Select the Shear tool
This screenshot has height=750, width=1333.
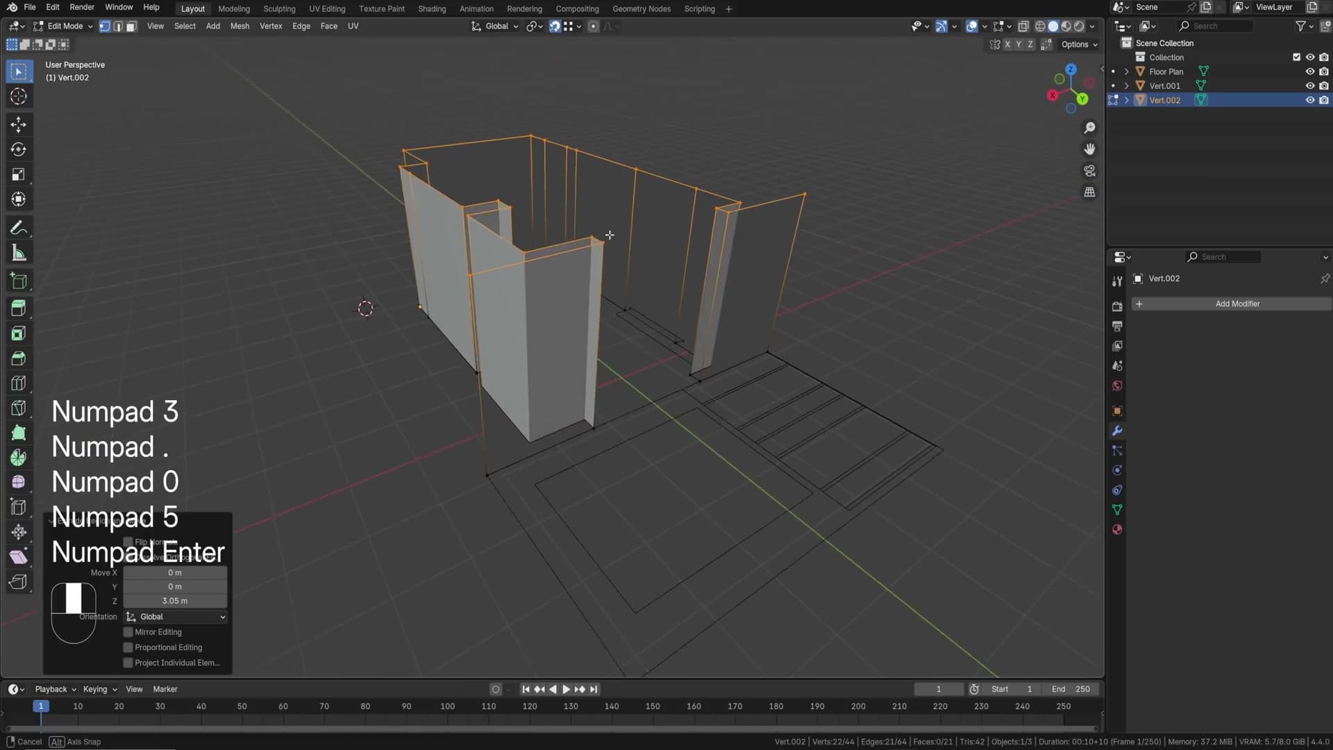pyautogui.click(x=19, y=558)
